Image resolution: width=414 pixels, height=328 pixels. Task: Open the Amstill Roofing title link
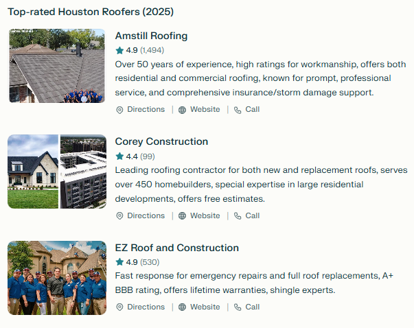pyautogui.click(x=151, y=36)
